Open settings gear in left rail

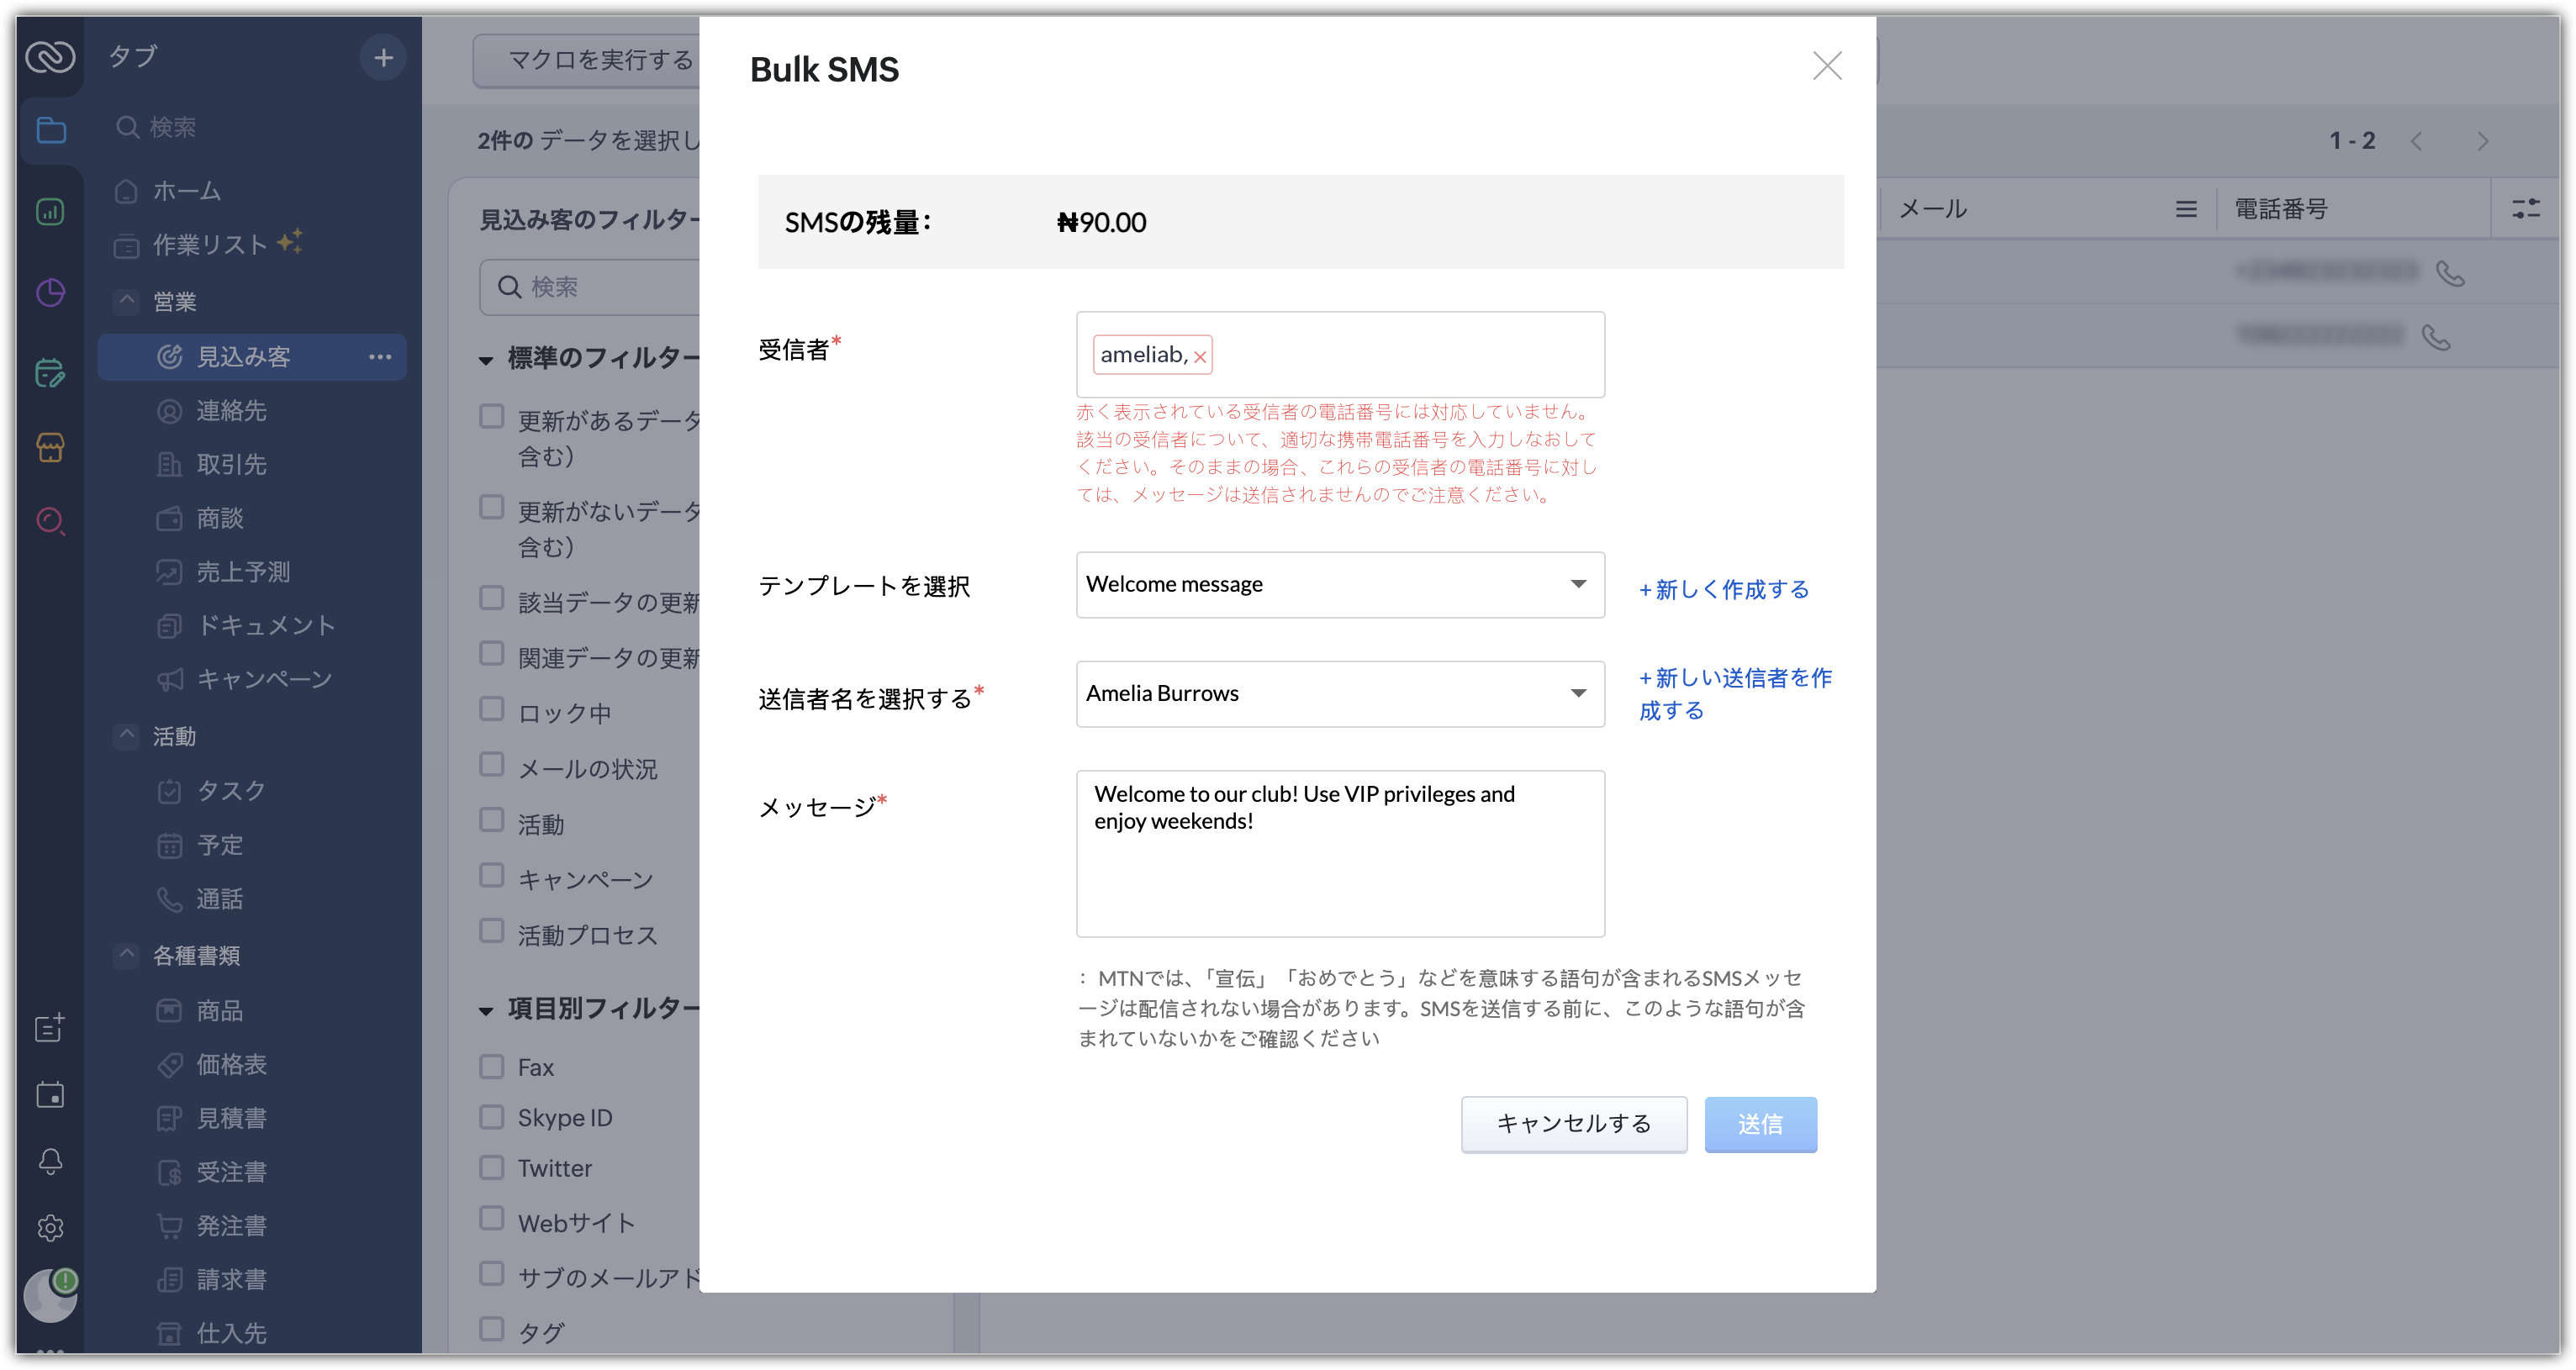50,1227
